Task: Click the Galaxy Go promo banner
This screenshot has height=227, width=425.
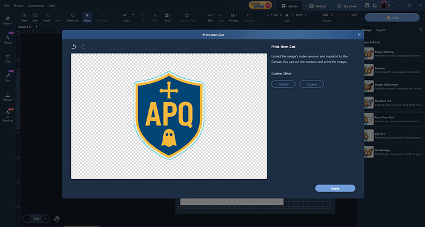Action: 260,6
